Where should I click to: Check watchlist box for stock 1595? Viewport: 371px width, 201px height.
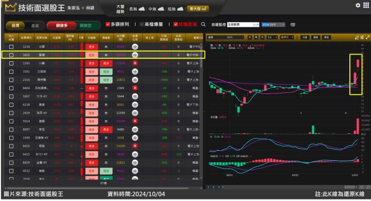(11, 63)
